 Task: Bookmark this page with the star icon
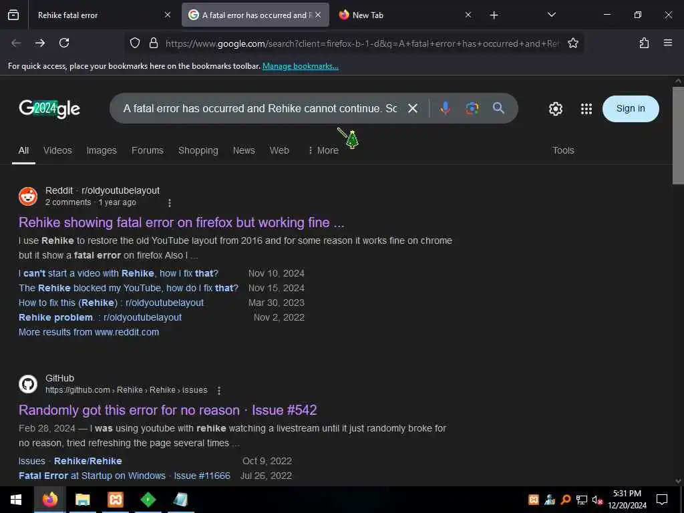(x=572, y=43)
